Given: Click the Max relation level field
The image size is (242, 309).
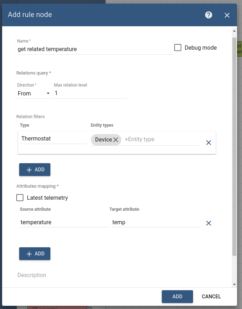Looking at the screenshot, I should pos(90,94).
